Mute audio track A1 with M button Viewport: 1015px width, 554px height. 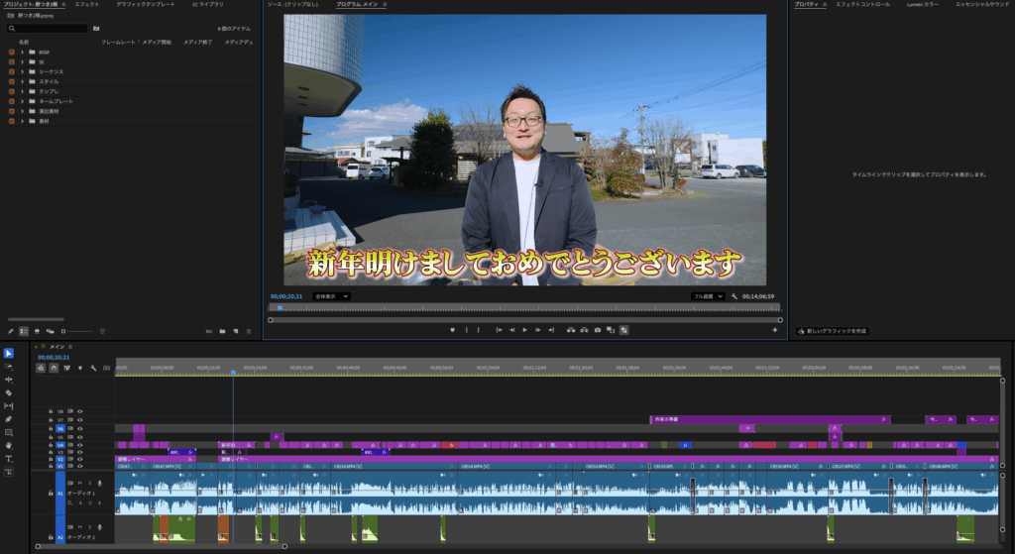[x=79, y=483]
